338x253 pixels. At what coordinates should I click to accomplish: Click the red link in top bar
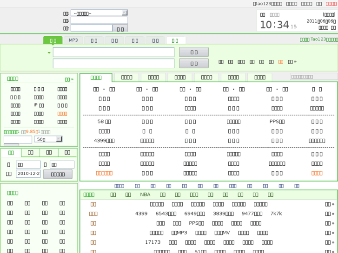click(331, 4)
